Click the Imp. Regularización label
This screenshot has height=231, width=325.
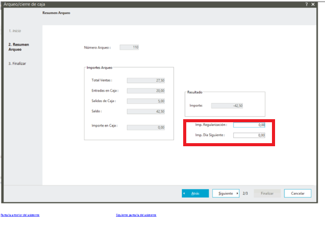pos(211,125)
